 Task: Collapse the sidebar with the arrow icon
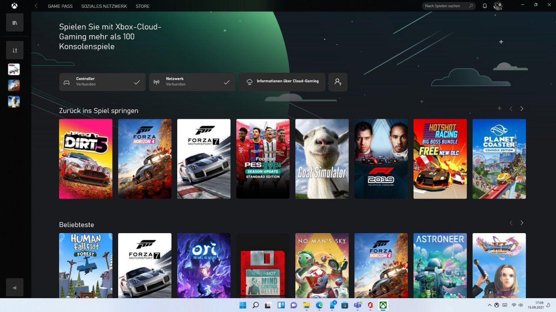click(x=15, y=288)
